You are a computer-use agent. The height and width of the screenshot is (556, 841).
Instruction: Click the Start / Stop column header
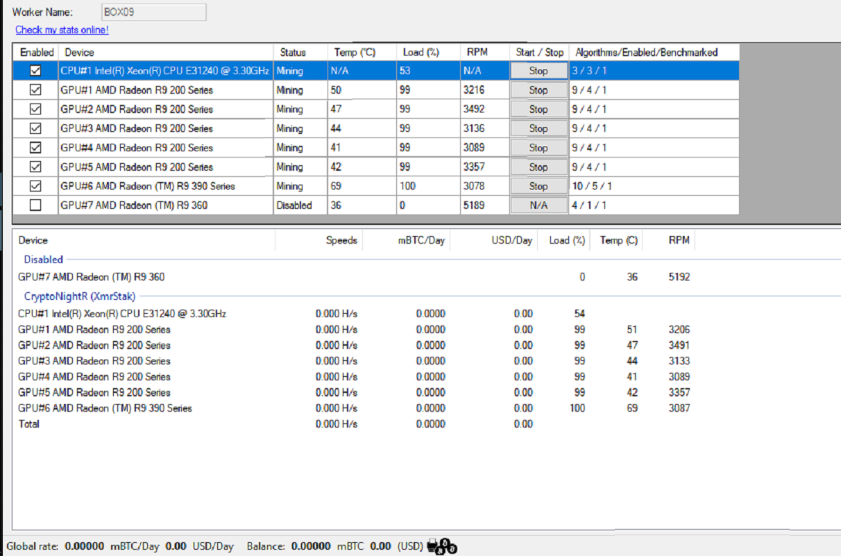coord(539,52)
